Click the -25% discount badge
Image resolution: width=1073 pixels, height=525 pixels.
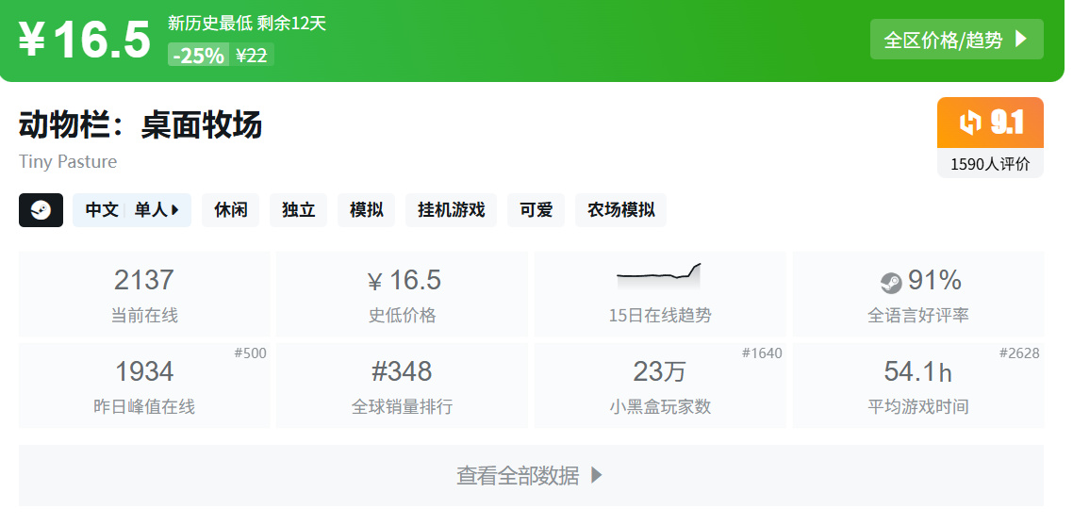click(x=198, y=56)
